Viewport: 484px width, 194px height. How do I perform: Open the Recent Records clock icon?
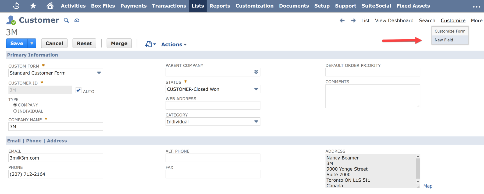16,6
